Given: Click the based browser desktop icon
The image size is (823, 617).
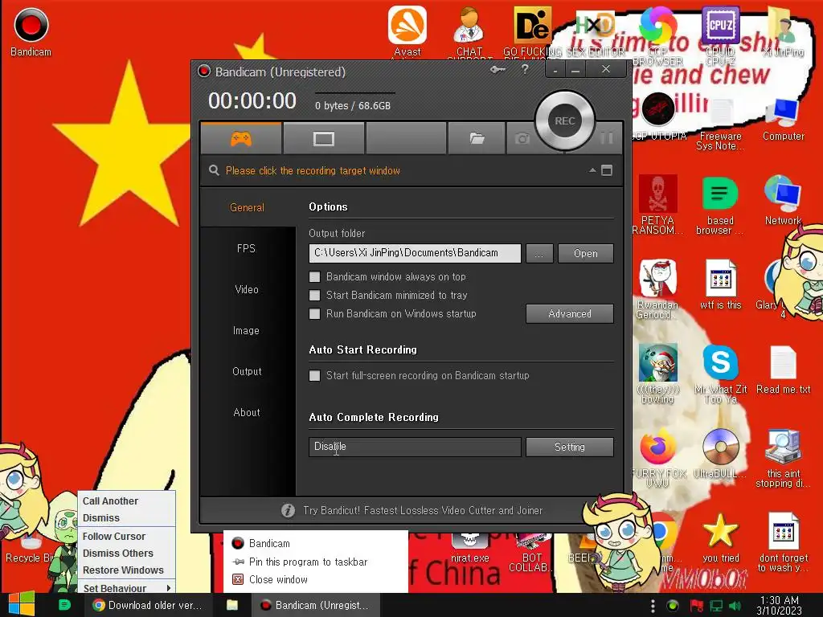Looking at the screenshot, I should [x=720, y=205].
